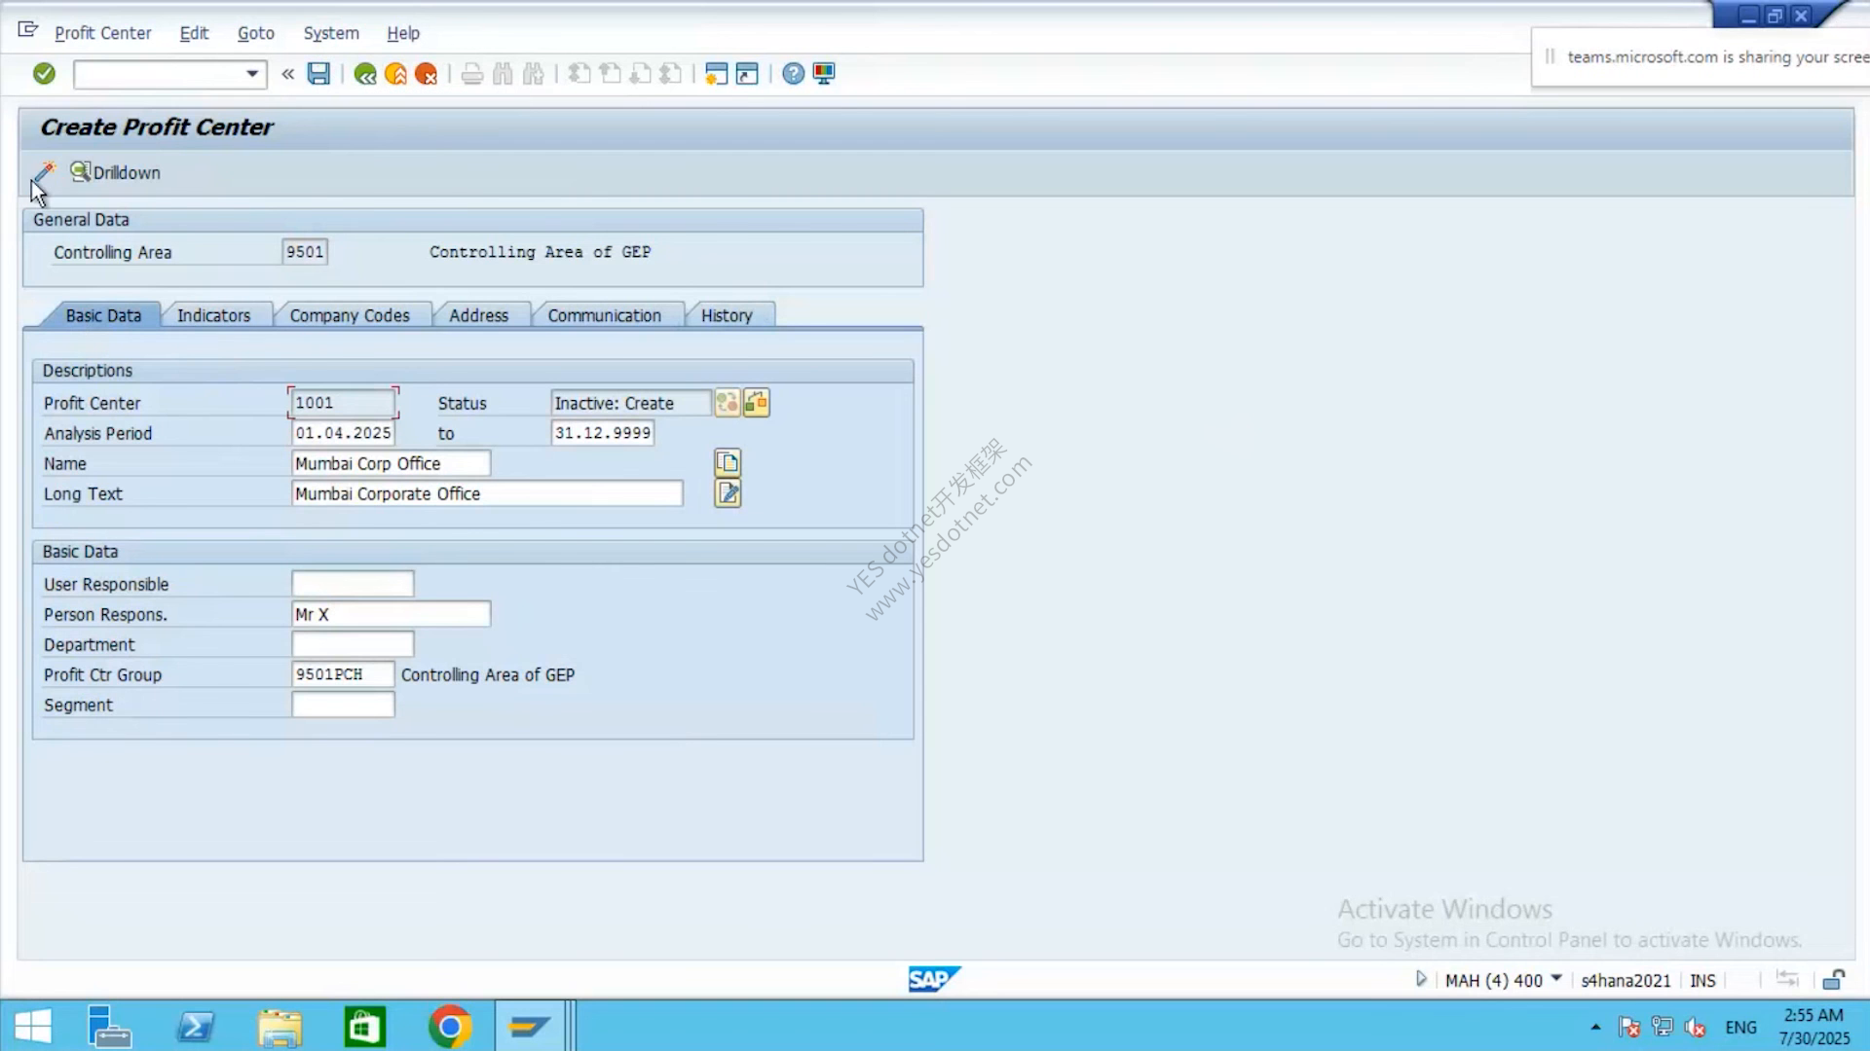This screenshot has width=1870, height=1051.
Task: Open the Profit Center menu
Action: point(102,33)
